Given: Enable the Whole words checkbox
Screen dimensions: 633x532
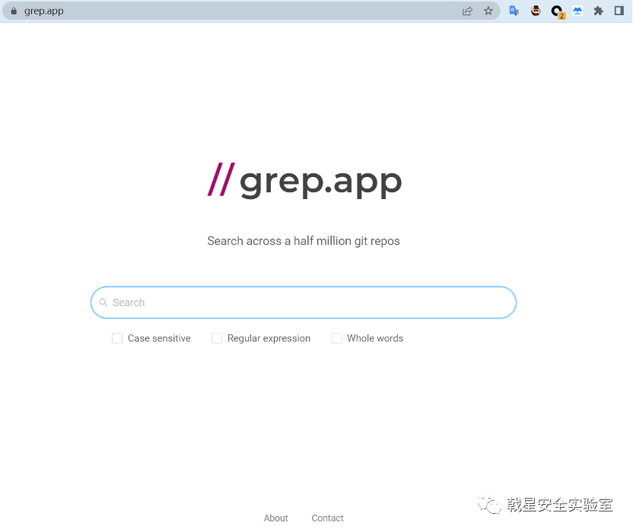Looking at the screenshot, I should tap(337, 338).
